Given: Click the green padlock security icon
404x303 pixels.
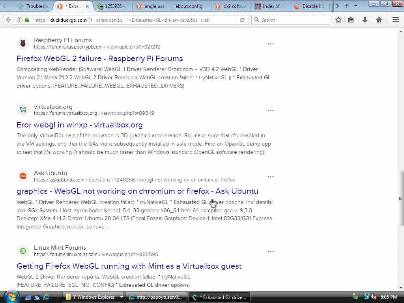Looking at the screenshot, I should click(x=27, y=20).
